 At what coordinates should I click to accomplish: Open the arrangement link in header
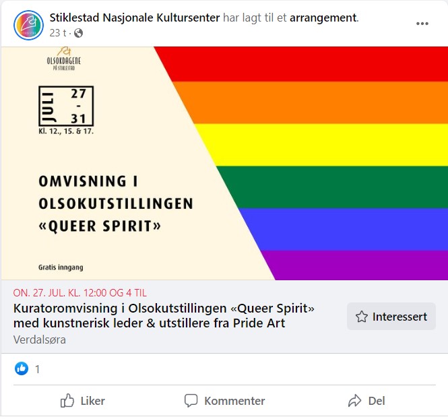(323, 18)
